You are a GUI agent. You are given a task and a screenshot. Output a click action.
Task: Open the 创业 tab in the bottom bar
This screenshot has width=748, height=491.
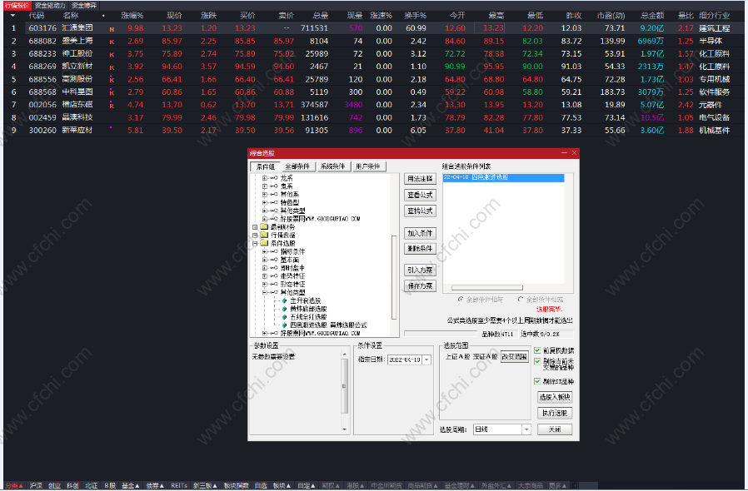pyautogui.click(x=54, y=486)
